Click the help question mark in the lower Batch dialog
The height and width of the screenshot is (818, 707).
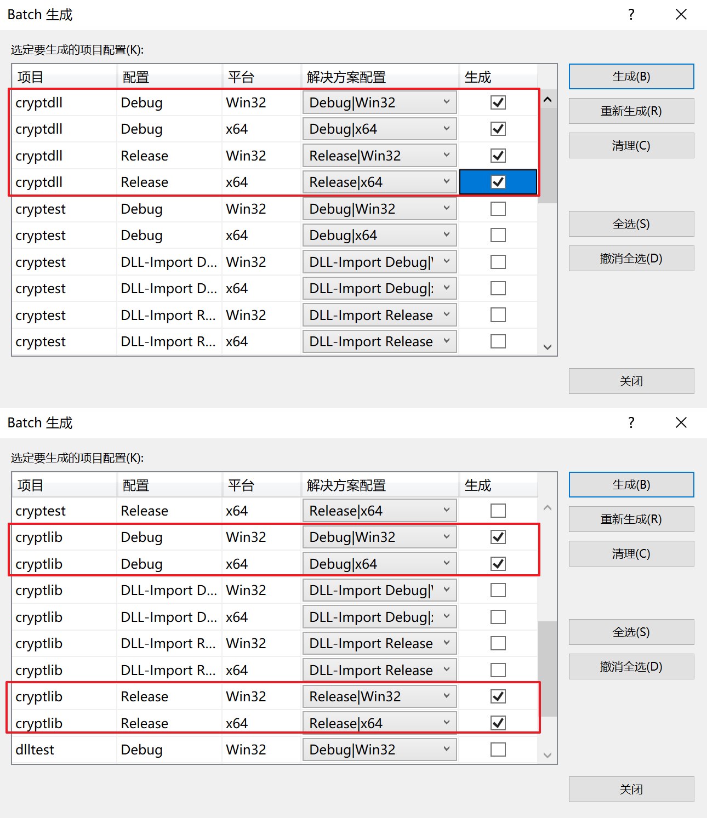(x=631, y=422)
